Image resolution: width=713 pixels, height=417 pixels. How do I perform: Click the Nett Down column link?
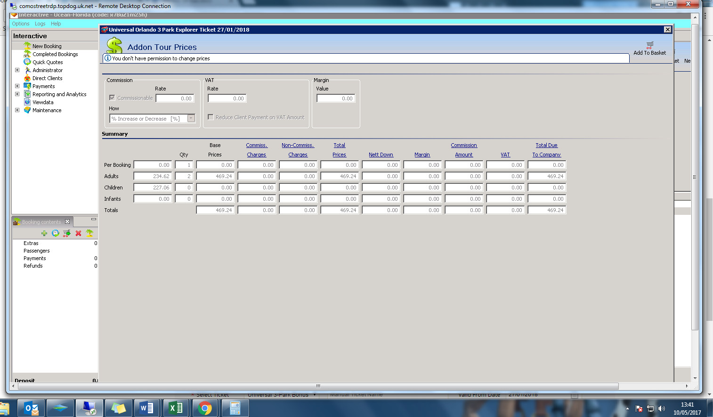pos(381,155)
